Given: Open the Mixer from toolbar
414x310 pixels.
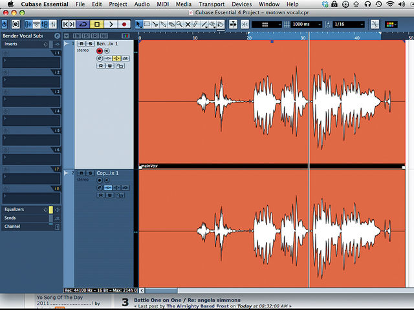Looking at the screenshot, I should (x=53, y=25).
